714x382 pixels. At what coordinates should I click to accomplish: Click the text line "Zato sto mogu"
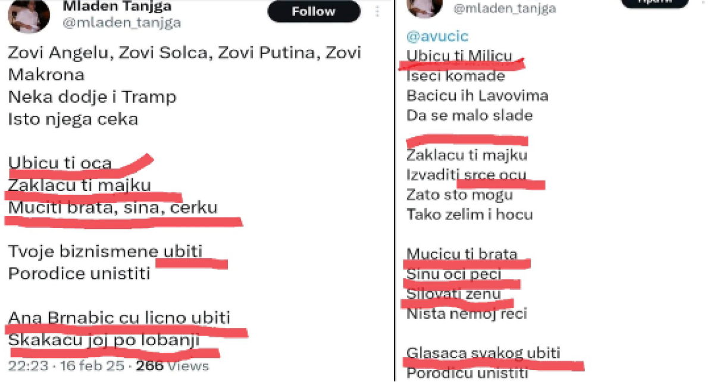coord(459,195)
